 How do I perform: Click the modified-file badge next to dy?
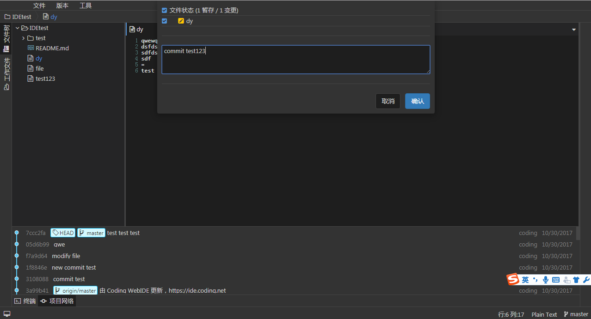180,21
